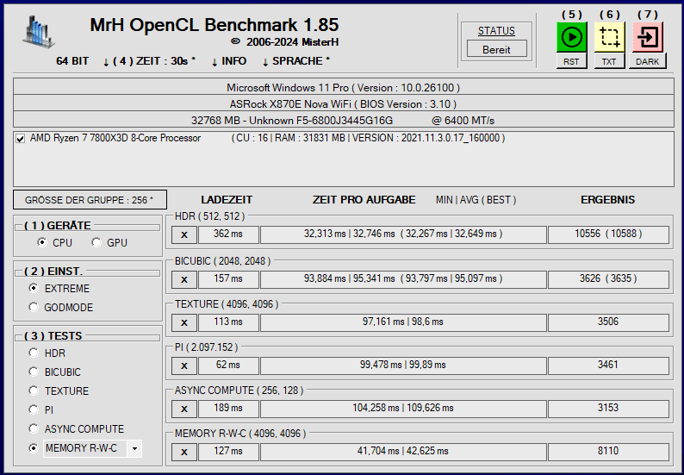Click the TEXTURE load time 113 ms
The width and height of the screenshot is (684, 475).
pos(228,322)
